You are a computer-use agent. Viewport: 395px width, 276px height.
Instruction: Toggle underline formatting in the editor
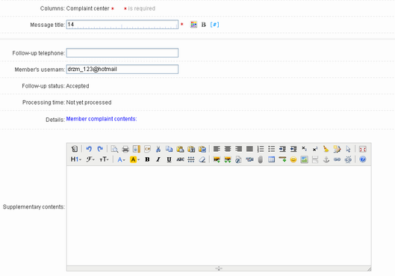click(x=169, y=159)
